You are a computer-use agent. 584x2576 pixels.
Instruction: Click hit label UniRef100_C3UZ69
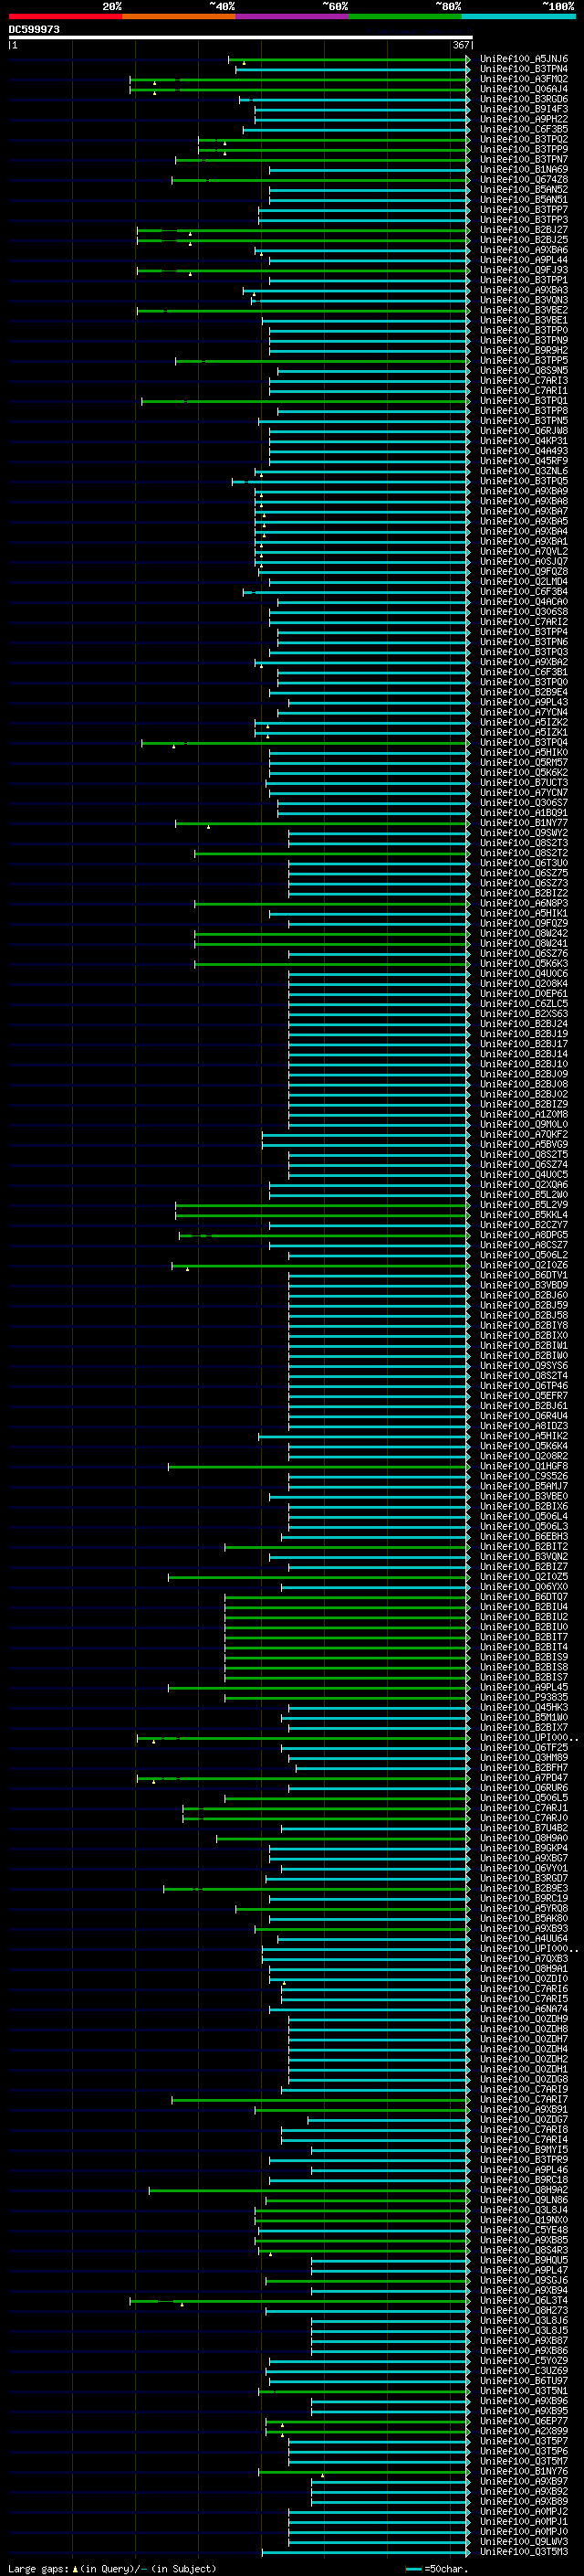pos(523,2371)
